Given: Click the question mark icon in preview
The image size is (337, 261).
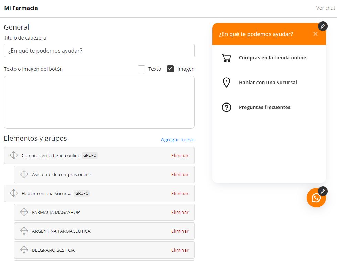Looking at the screenshot, I should pos(226,107).
